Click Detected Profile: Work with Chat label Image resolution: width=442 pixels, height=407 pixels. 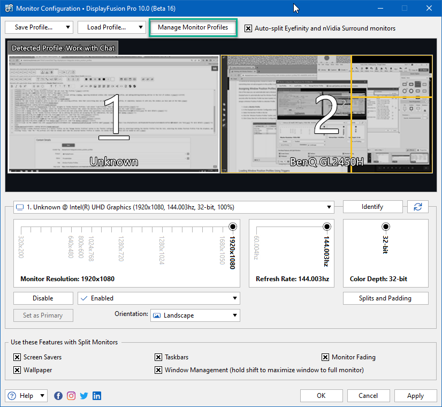(63, 48)
